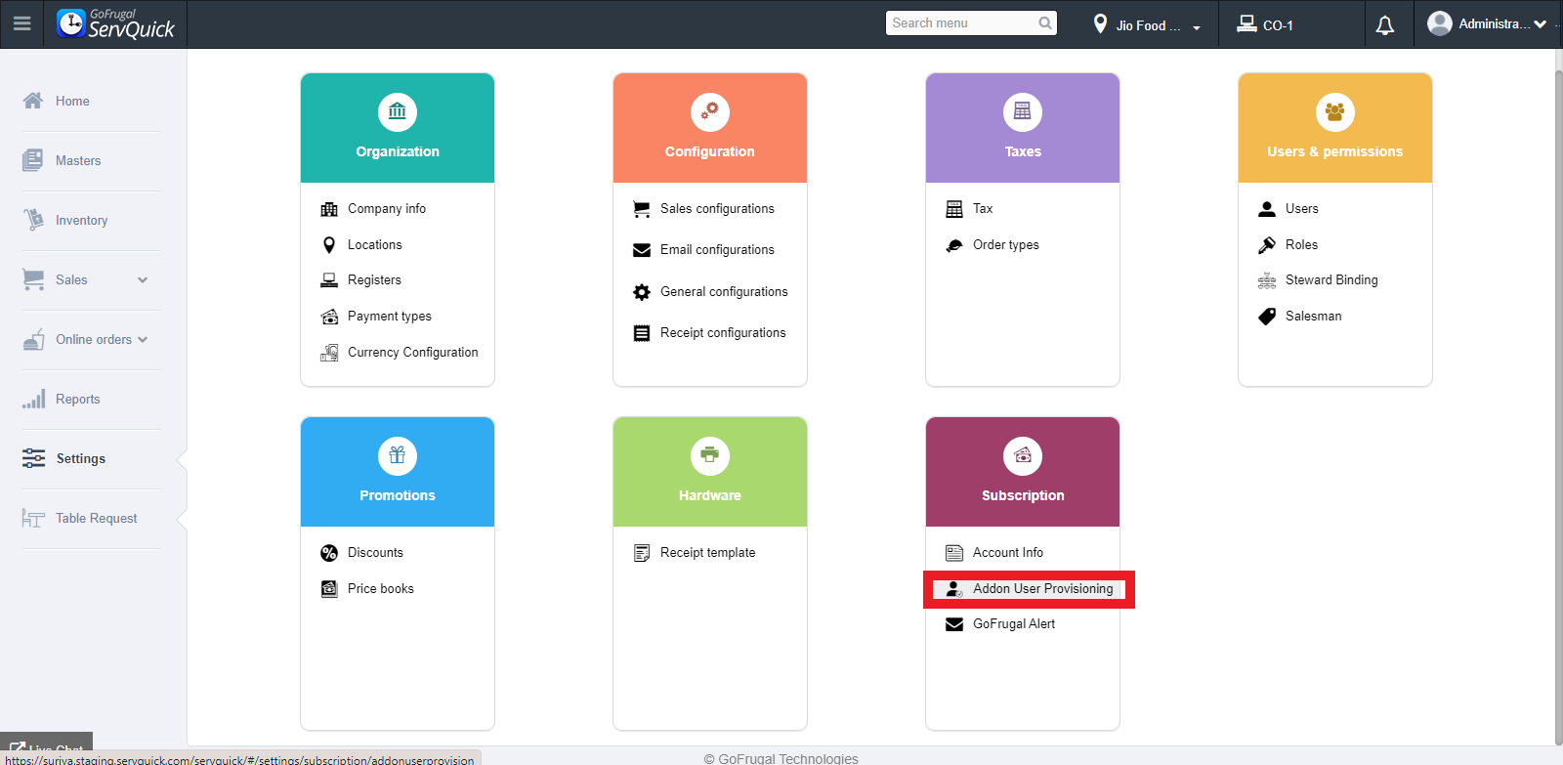This screenshot has height=765, width=1563.
Task: Open Receipt template link
Action: (x=708, y=553)
